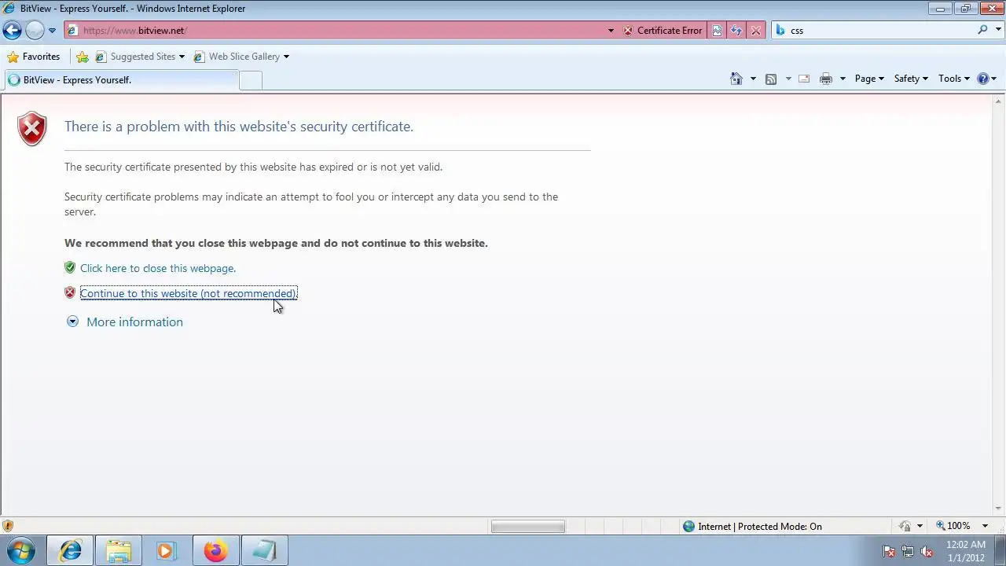The image size is (1006, 566).
Task: Click the Home icon in command bar
Action: click(x=736, y=79)
